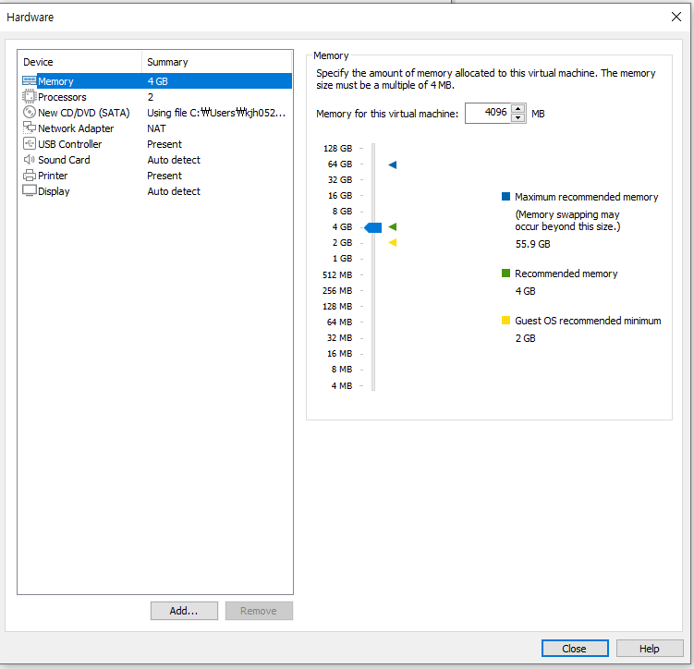Click the yellow guest OS minimum marker

click(x=393, y=242)
